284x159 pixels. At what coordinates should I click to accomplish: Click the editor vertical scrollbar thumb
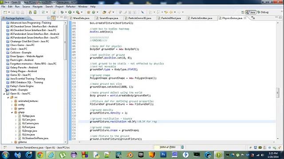(278, 93)
